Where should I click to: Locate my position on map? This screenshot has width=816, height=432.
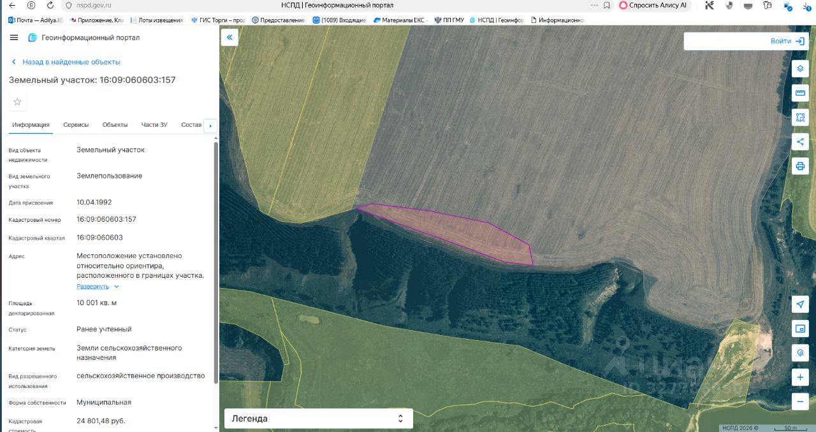[800, 305]
